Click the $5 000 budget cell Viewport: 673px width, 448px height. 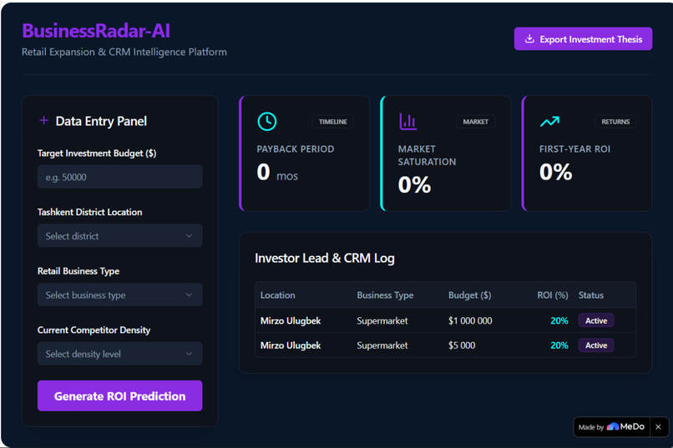pos(462,345)
